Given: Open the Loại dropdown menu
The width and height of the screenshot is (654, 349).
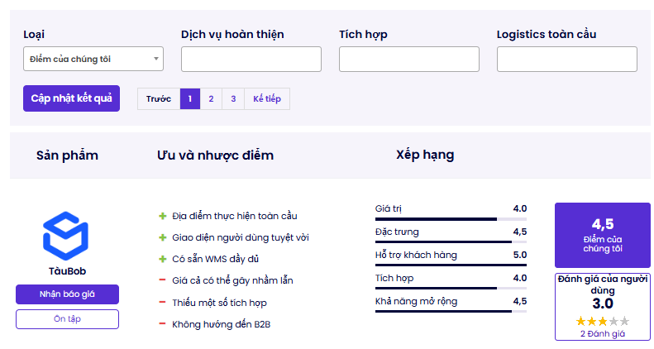Looking at the screenshot, I should [x=93, y=59].
